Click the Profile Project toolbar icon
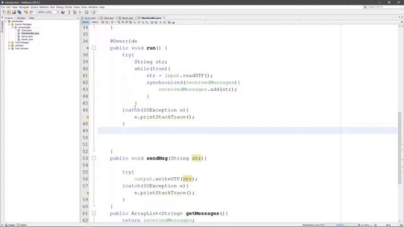 point(93,12)
